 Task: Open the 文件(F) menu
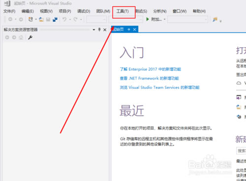coord(9,11)
